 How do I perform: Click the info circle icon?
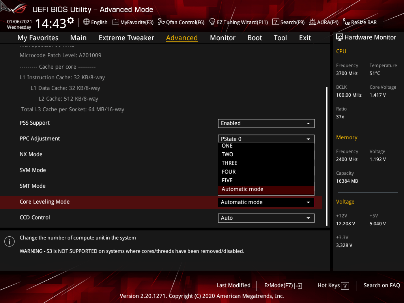(9, 241)
